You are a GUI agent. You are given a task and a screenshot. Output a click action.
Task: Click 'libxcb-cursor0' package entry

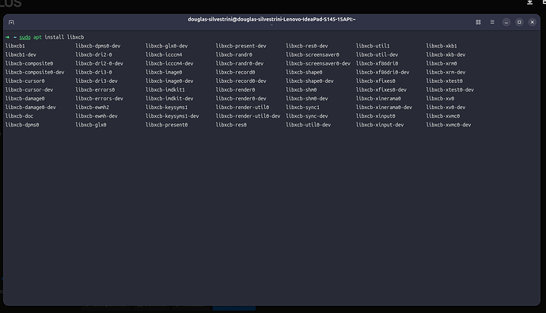25,81
